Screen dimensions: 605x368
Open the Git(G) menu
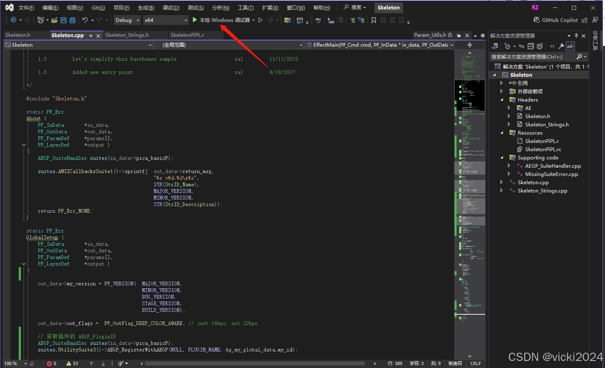98,7
